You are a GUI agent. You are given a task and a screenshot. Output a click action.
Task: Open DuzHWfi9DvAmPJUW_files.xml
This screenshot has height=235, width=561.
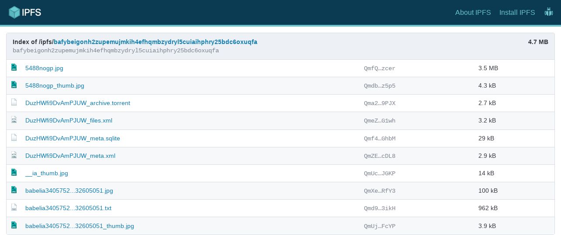(69, 120)
